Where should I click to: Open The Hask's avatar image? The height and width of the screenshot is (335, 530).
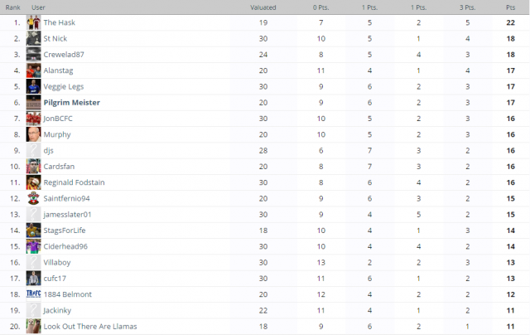33,22
